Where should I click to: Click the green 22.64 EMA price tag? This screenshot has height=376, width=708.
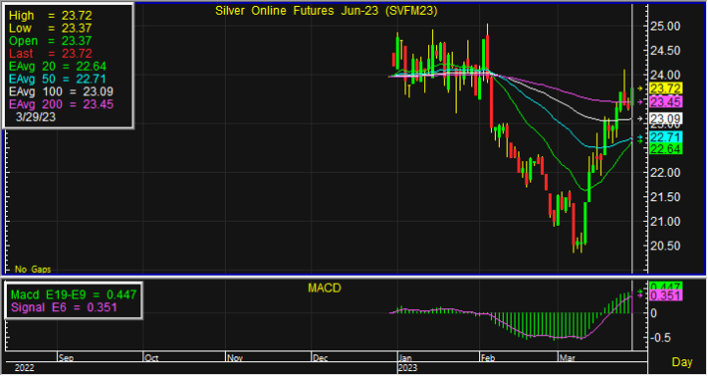(665, 149)
